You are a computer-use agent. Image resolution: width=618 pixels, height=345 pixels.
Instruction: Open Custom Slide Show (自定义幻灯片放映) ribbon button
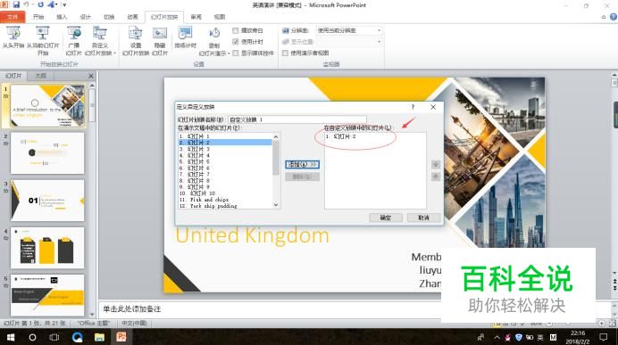click(100, 41)
